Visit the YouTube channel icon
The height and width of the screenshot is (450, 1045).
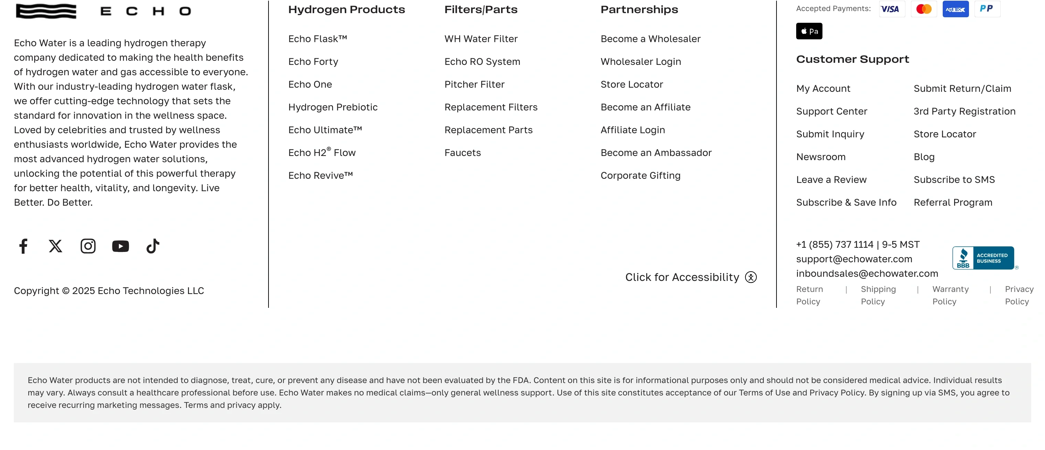point(121,246)
